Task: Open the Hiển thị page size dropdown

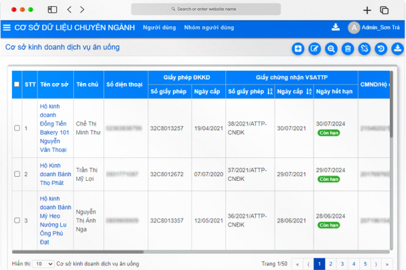Action: [43, 264]
